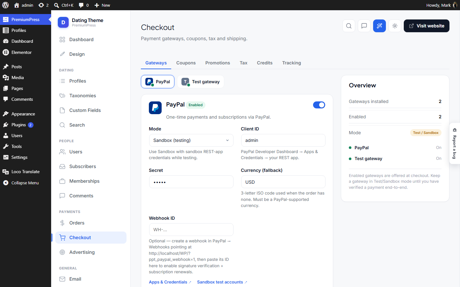Toggle the light/dark theme sun icon
This screenshot has height=287, width=460.
click(x=395, y=26)
